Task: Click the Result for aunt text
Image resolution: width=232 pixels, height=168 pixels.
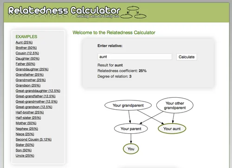Action: click(x=110, y=65)
